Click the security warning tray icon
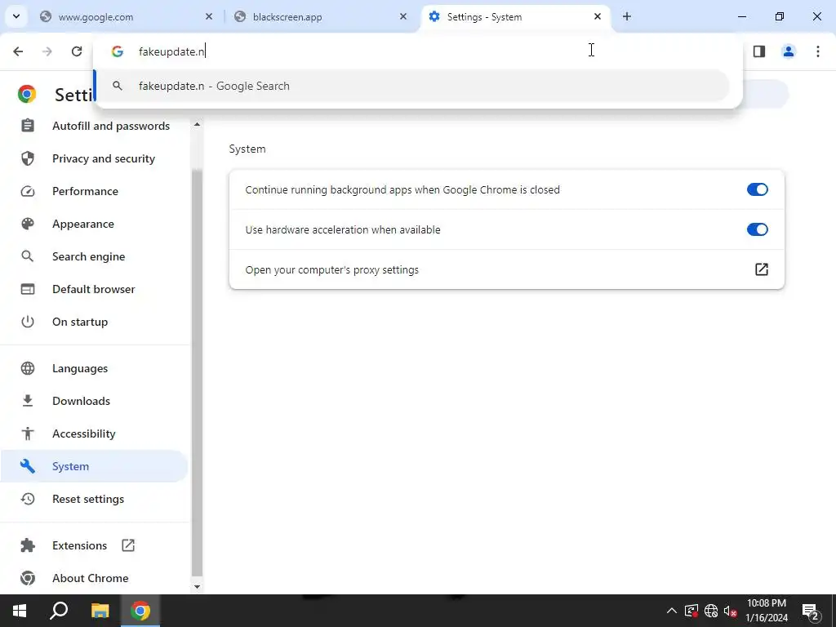Viewport: 836px width, 627px height. pyautogui.click(x=691, y=611)
